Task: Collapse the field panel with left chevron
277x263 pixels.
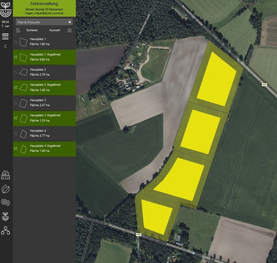Action: [5, 46]
